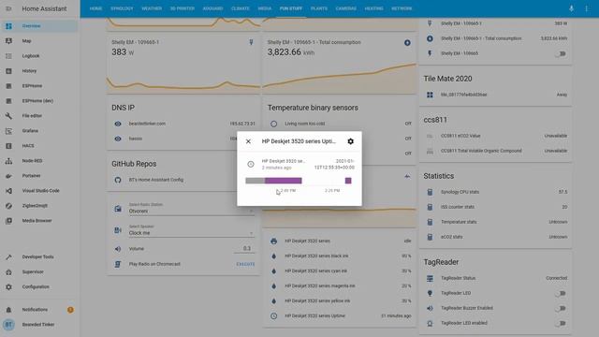
Task: Open the three-dot overflow menu
Action: coord(587,8)
